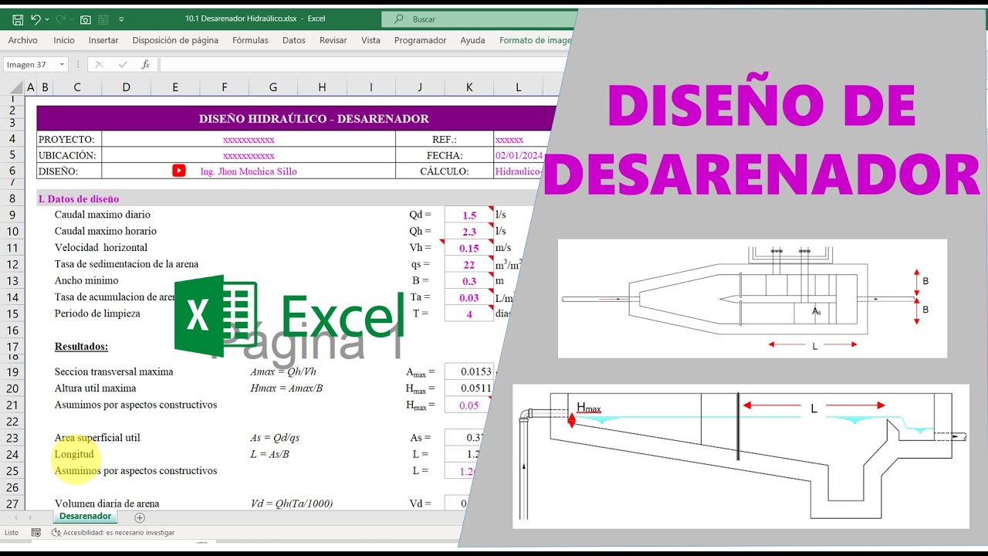This screenshot has height=556, width=988.
Task: Select column G header
Action: pyautogui.click(x=273, y=87)
